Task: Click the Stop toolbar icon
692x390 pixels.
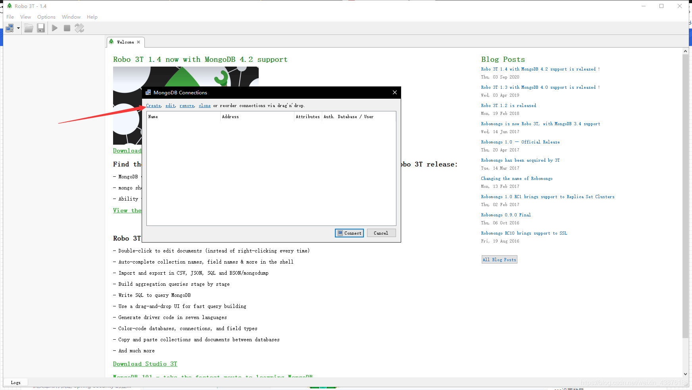Action: click(67, 28)
